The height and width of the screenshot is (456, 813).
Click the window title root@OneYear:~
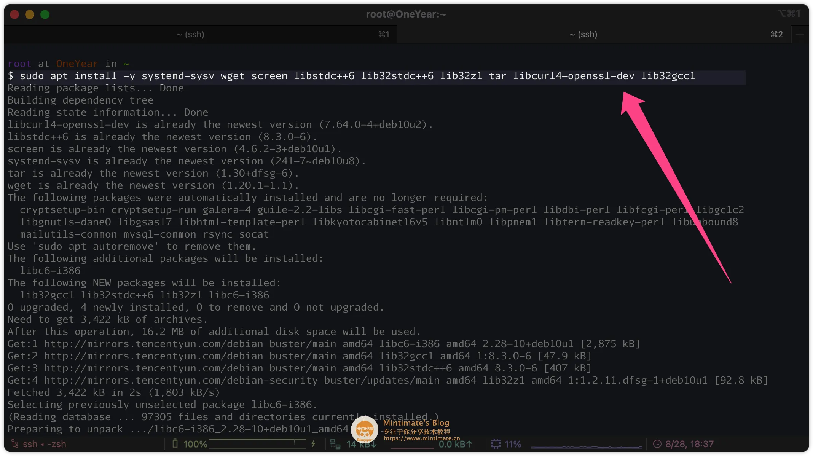pyautogui.click(x=406, y=14)
